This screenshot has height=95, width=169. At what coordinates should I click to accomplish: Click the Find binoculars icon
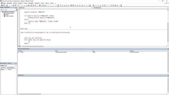point(16,5)
